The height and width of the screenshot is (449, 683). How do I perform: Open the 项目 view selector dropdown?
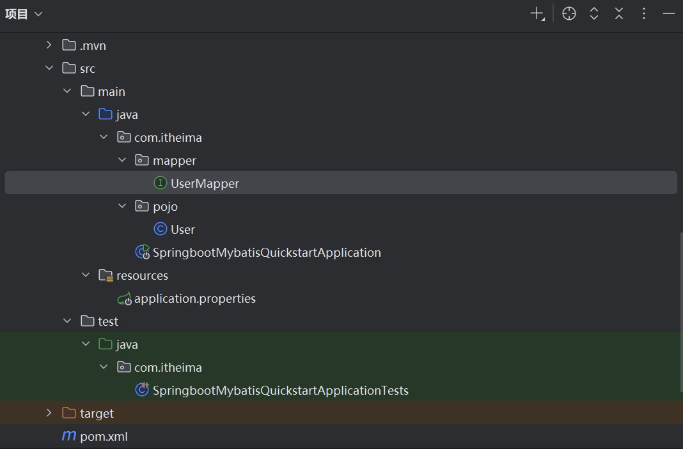coord(38,14)
